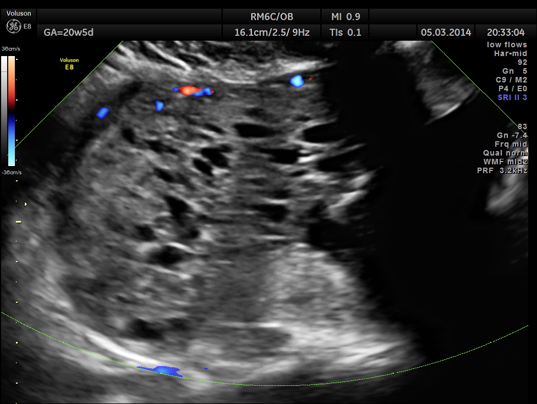Image resolution: width=537 pixels, height=404 pixels.
Task: Click the yellow Voluson E8 watermark
Action: [x=70, y=64]
